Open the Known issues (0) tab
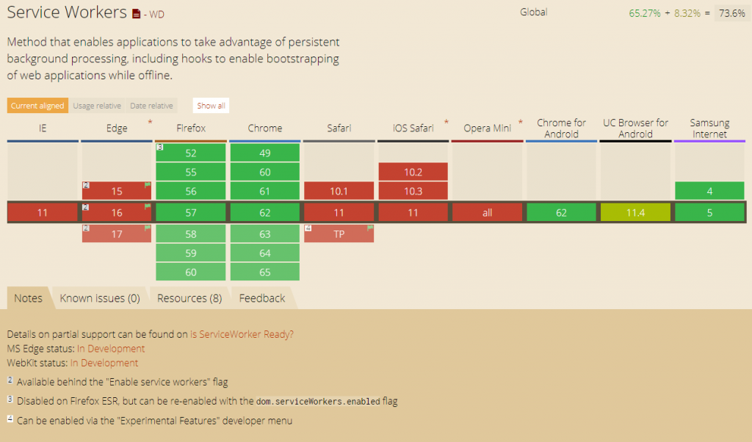This screenshot has width=752, height=442. coord(100,298)
